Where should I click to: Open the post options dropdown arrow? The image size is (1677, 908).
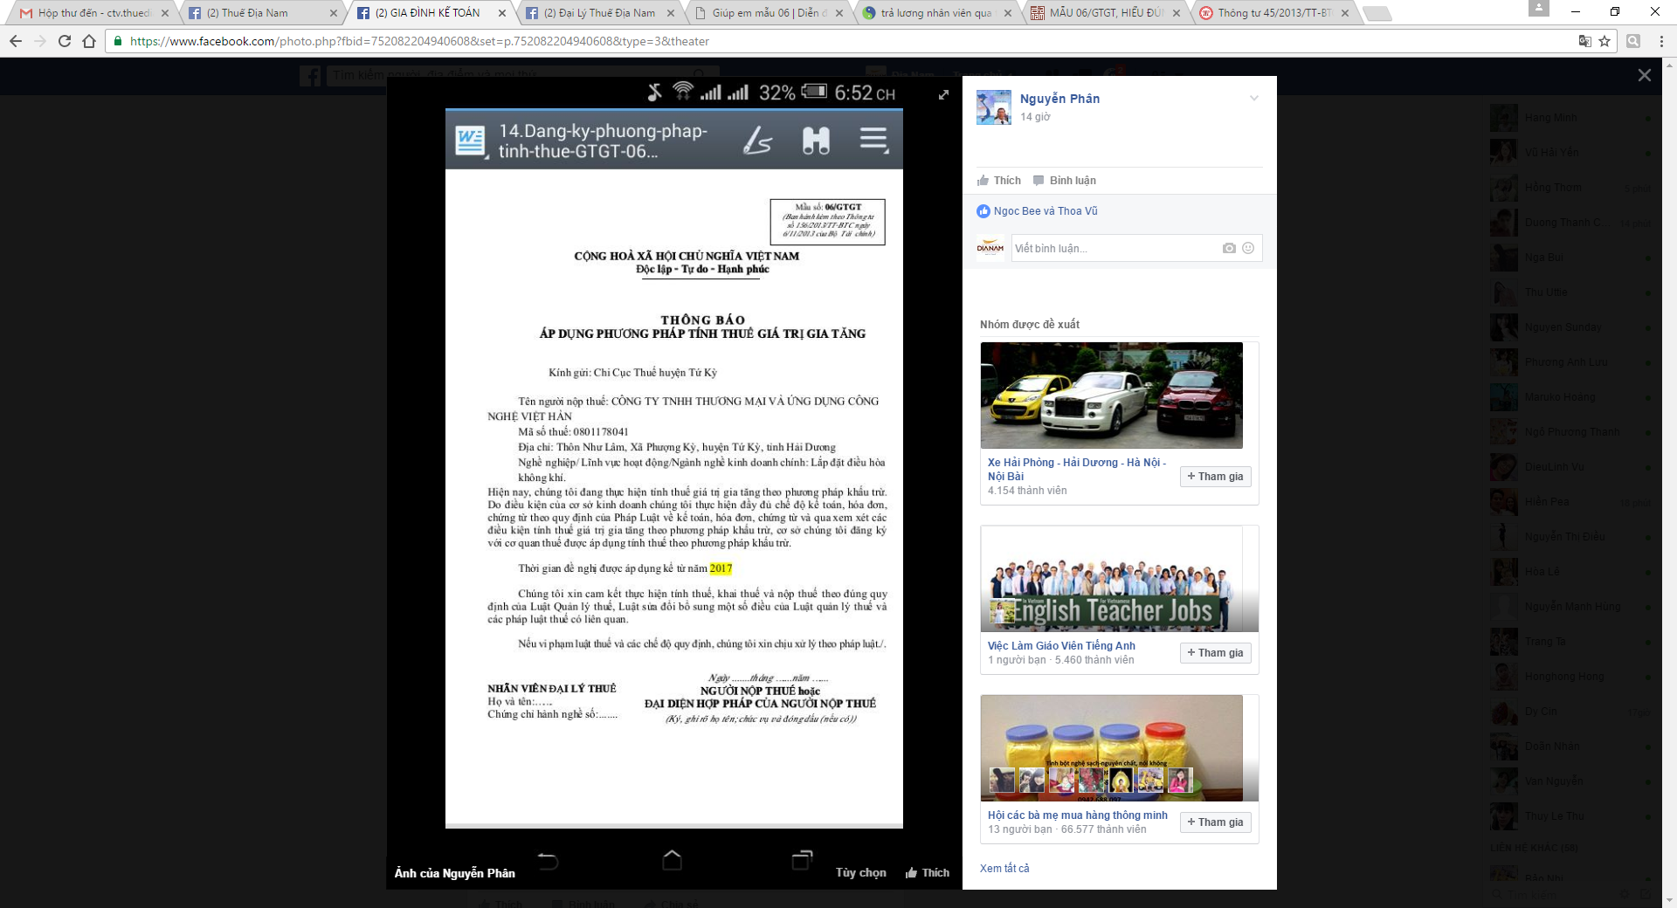pyautogui.click(x=1253, y=98)
